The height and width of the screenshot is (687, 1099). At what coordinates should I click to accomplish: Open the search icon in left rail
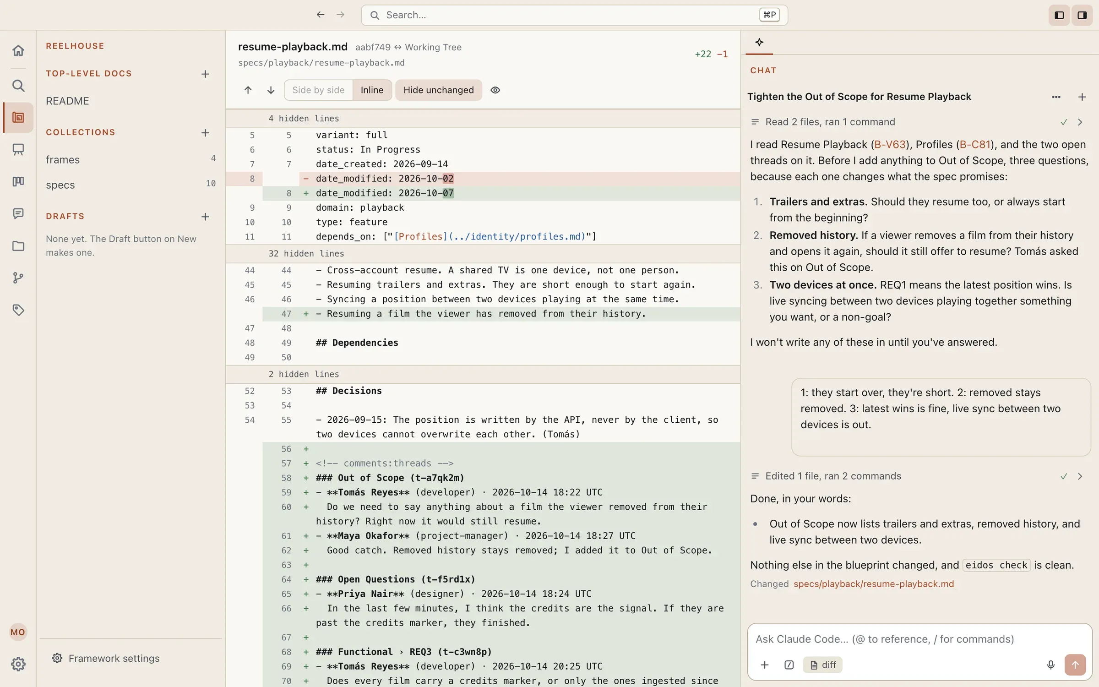coord(18,86)
